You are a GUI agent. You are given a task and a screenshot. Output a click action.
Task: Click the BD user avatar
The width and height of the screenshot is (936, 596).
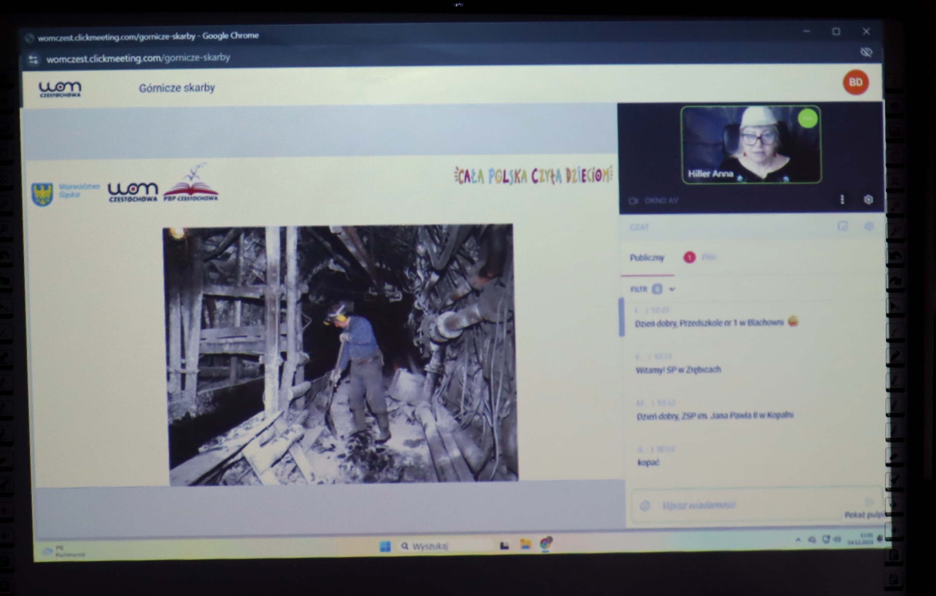tap(856, 82)
